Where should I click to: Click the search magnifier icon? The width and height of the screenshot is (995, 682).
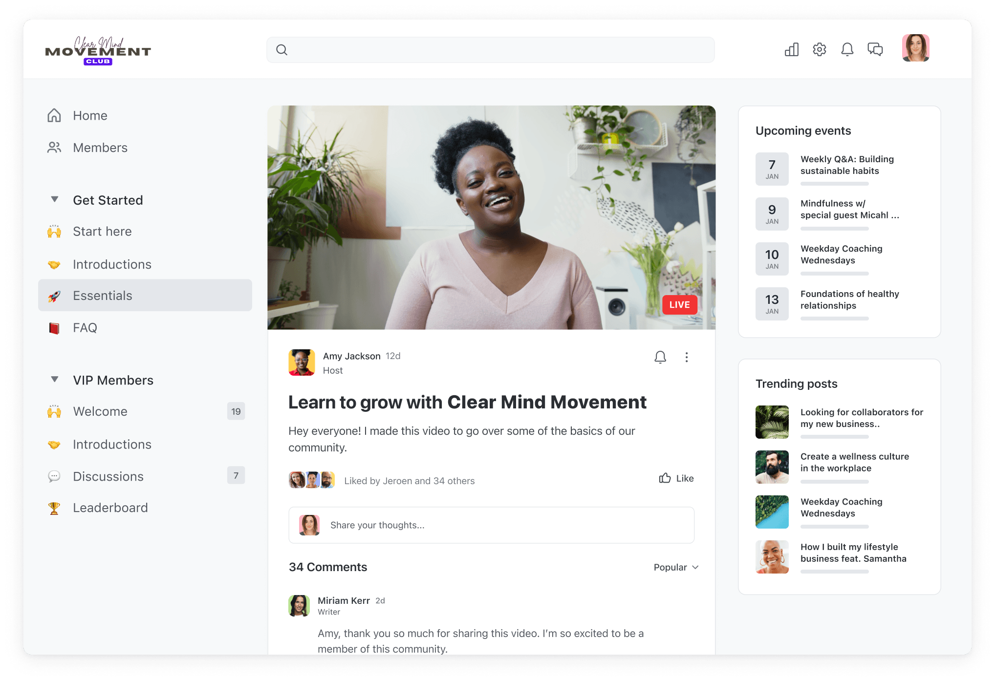click(x=281, y=50)
